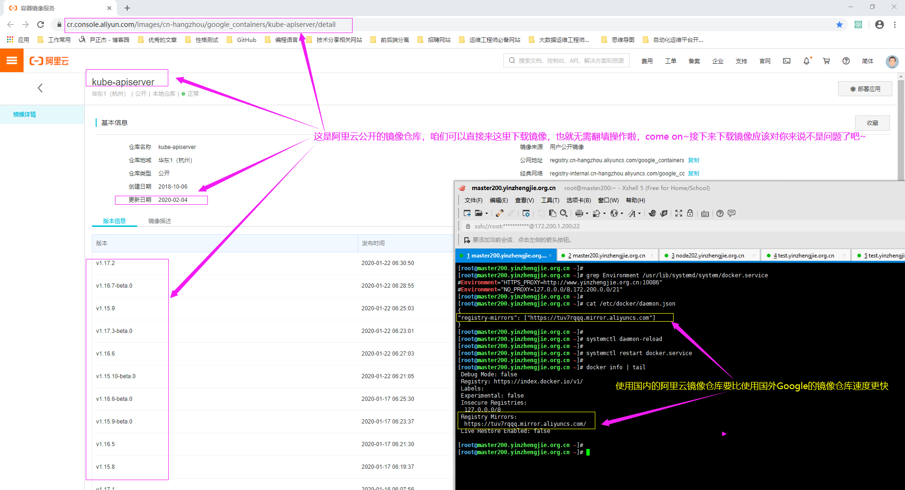Open the 工单 top navigation link
905x490 pixels.
[671, 61]
